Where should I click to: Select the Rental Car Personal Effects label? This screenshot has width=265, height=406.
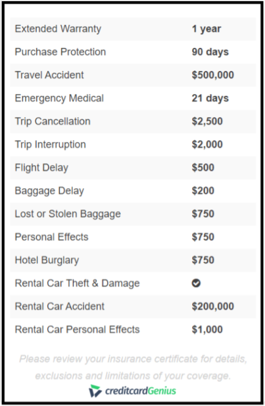click(x=77, y=329)
